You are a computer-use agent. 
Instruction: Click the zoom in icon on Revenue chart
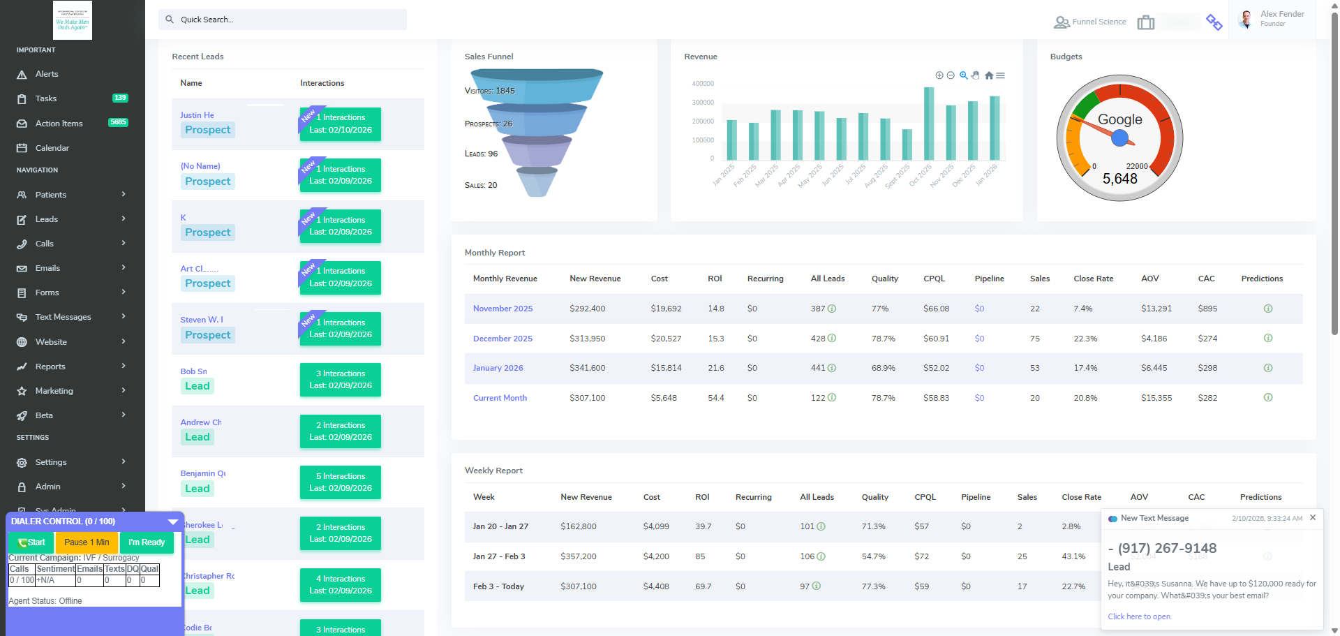939,75
